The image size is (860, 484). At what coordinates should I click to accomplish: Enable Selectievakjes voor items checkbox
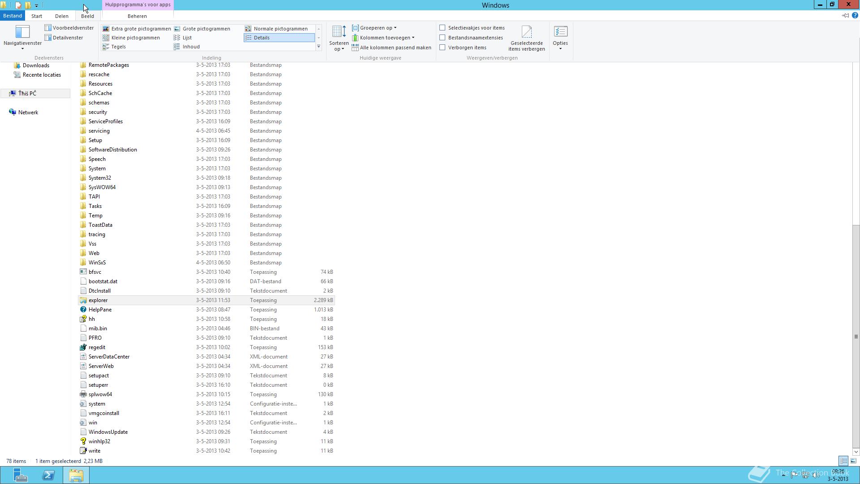click(443, 28)
